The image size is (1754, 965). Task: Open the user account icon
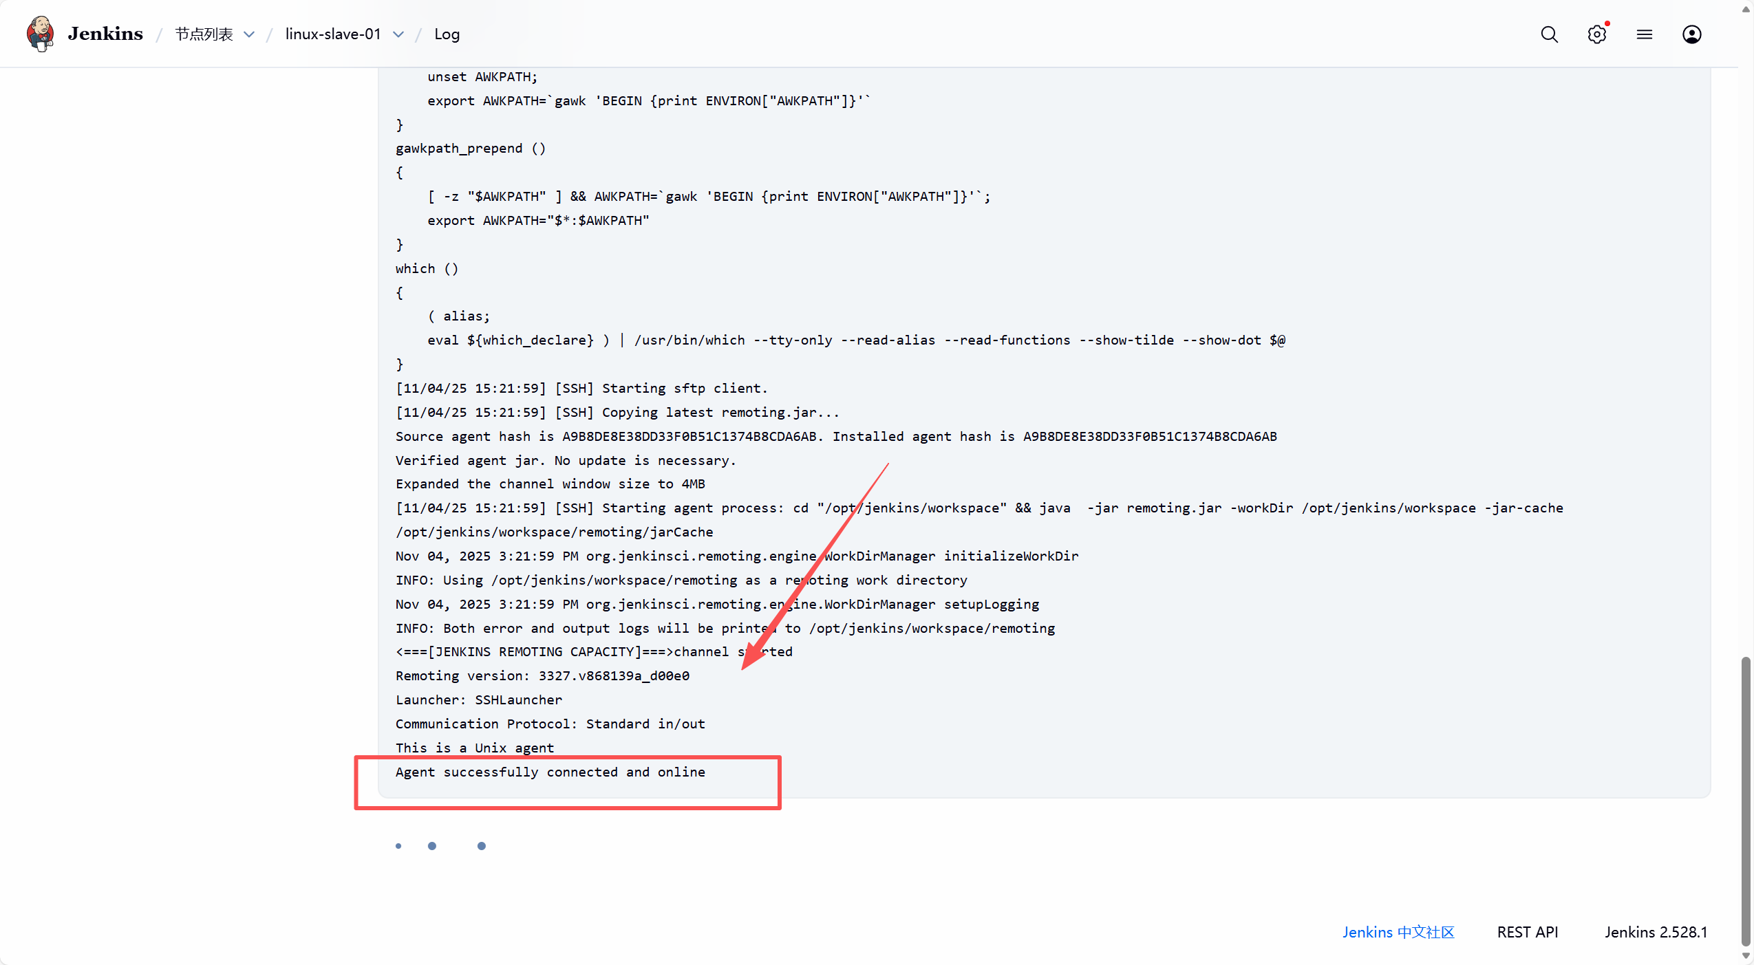click(1691, 34)
